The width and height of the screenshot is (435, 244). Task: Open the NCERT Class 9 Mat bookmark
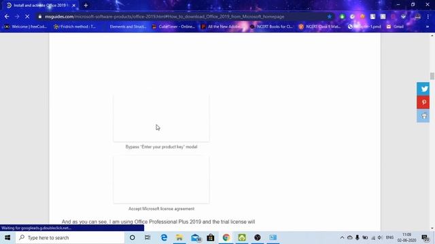(320, 26)
